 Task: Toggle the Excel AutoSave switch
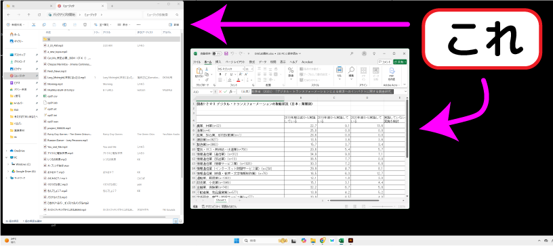coord(217,53)
